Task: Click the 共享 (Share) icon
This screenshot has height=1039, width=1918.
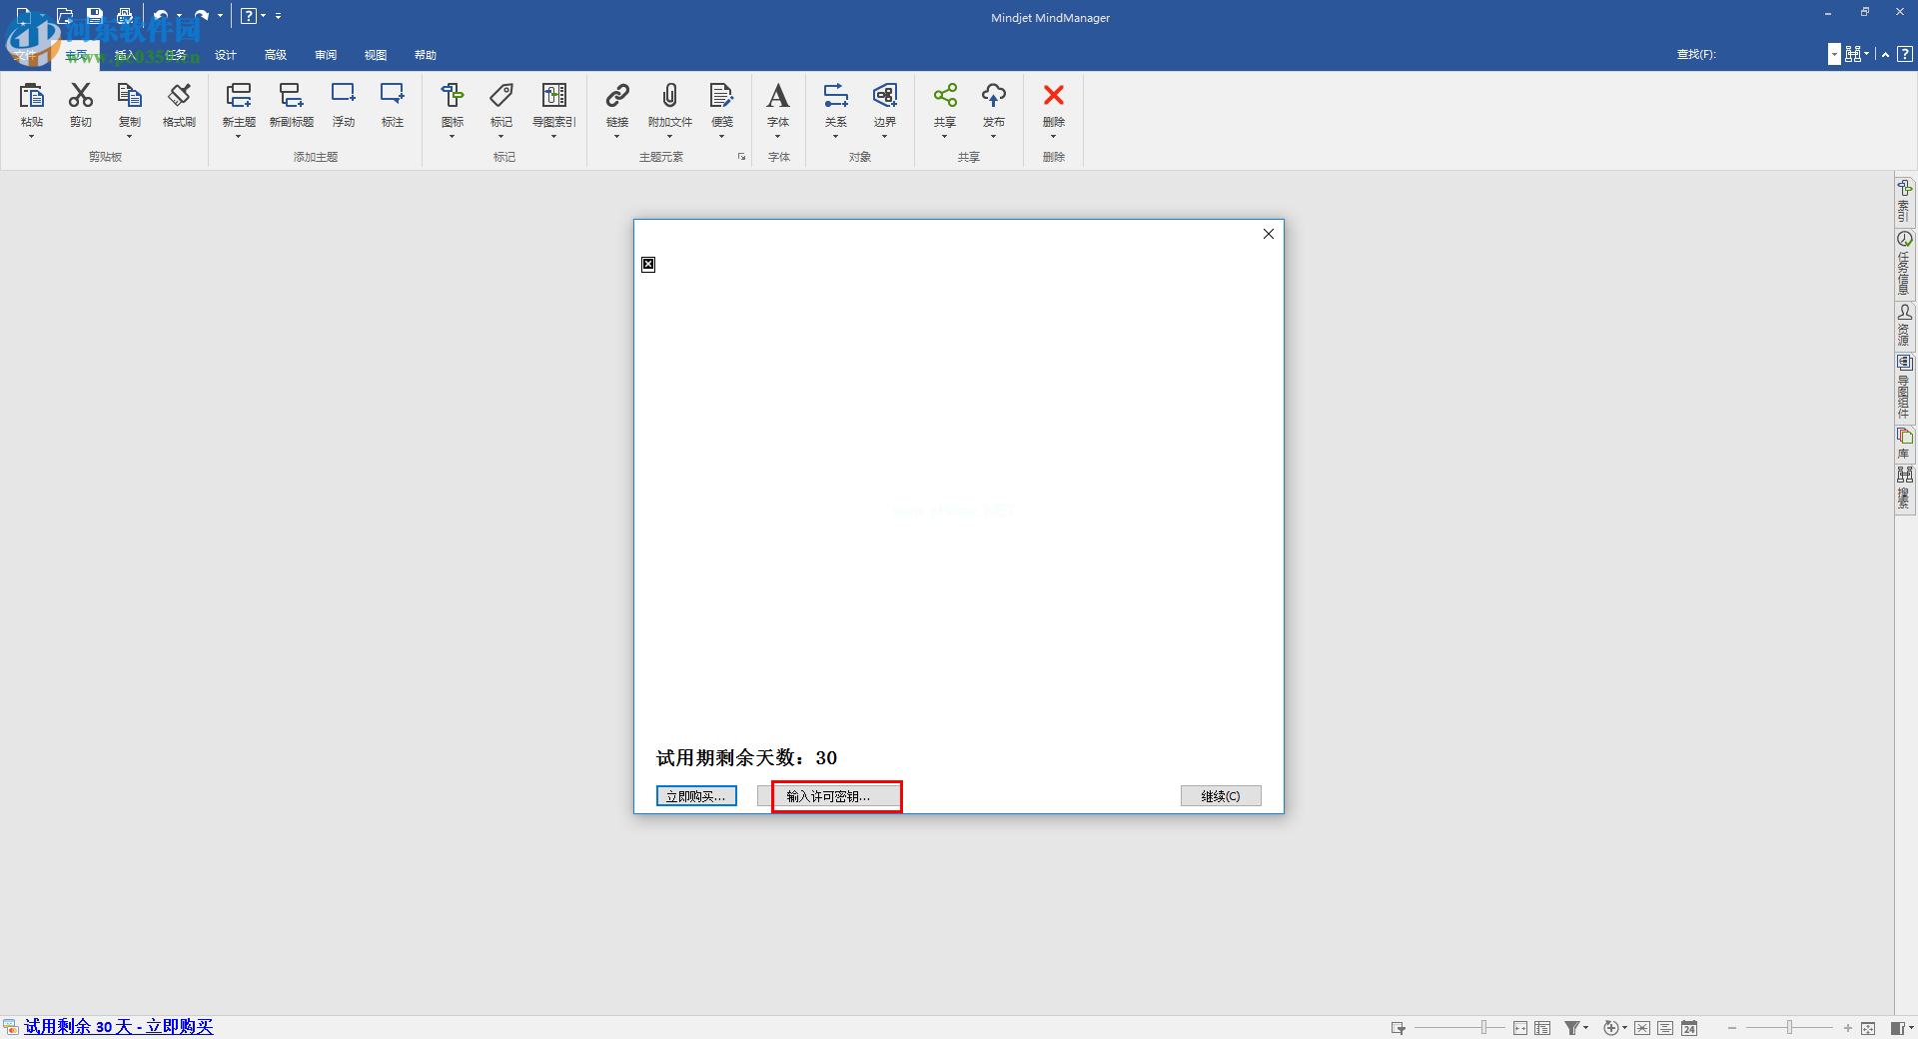Action: 945,95
